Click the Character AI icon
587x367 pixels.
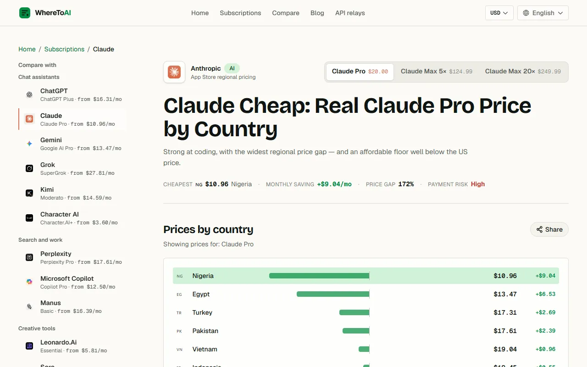click(29, 218)
